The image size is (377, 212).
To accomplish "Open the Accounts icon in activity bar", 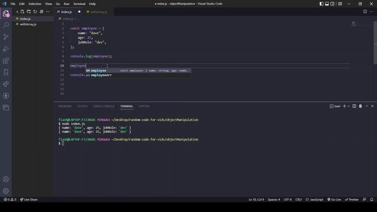I will tap(6, 179).
